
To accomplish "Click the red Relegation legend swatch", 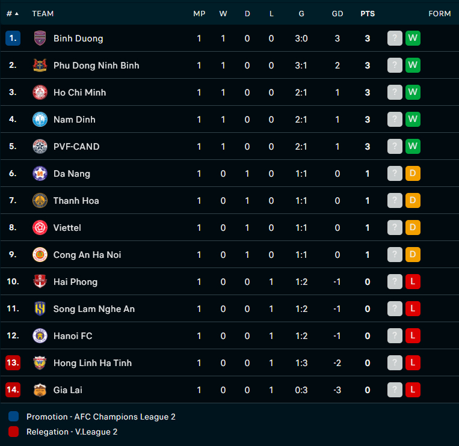I will (x=13, y=432).
